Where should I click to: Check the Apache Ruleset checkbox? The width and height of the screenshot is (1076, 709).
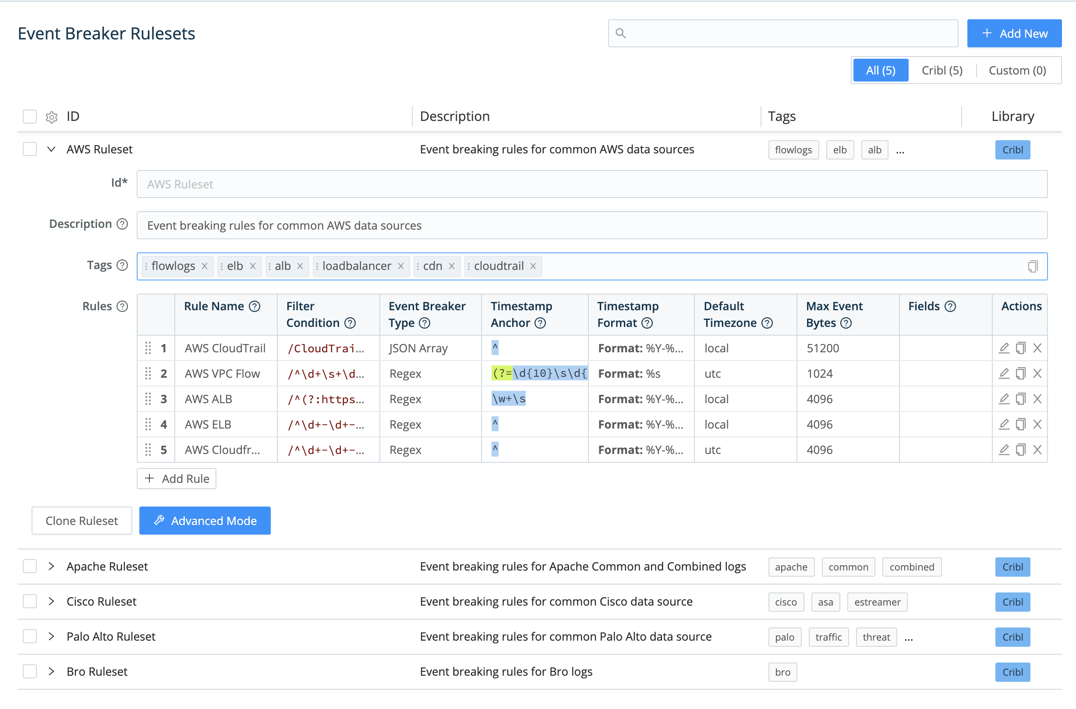(x=30, y=567)
